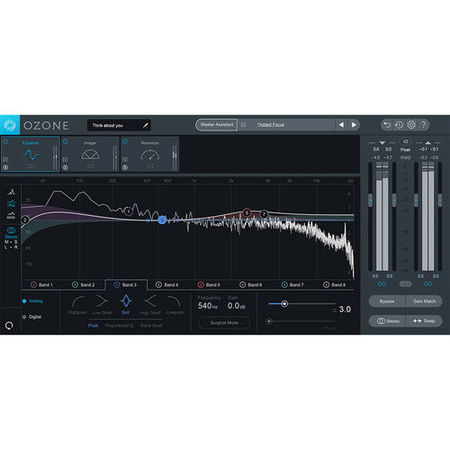Image resolution: width=450 pixels, height=450 pixels.
Task: Click the undo arrow icon
Action: click(x=387, y=125)
